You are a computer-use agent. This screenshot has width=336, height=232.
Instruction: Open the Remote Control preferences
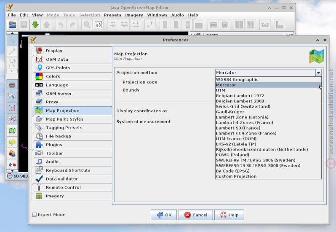point(72,188)
